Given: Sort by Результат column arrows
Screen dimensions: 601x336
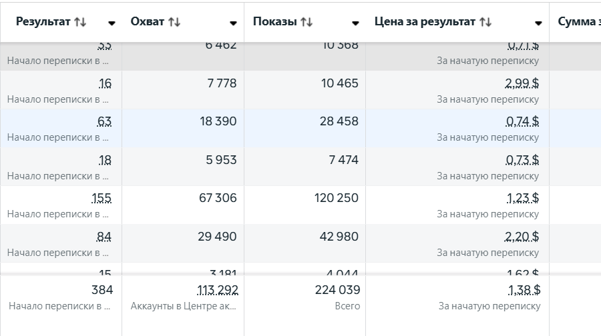Looking at the screenshot, I should pos(80,21).
